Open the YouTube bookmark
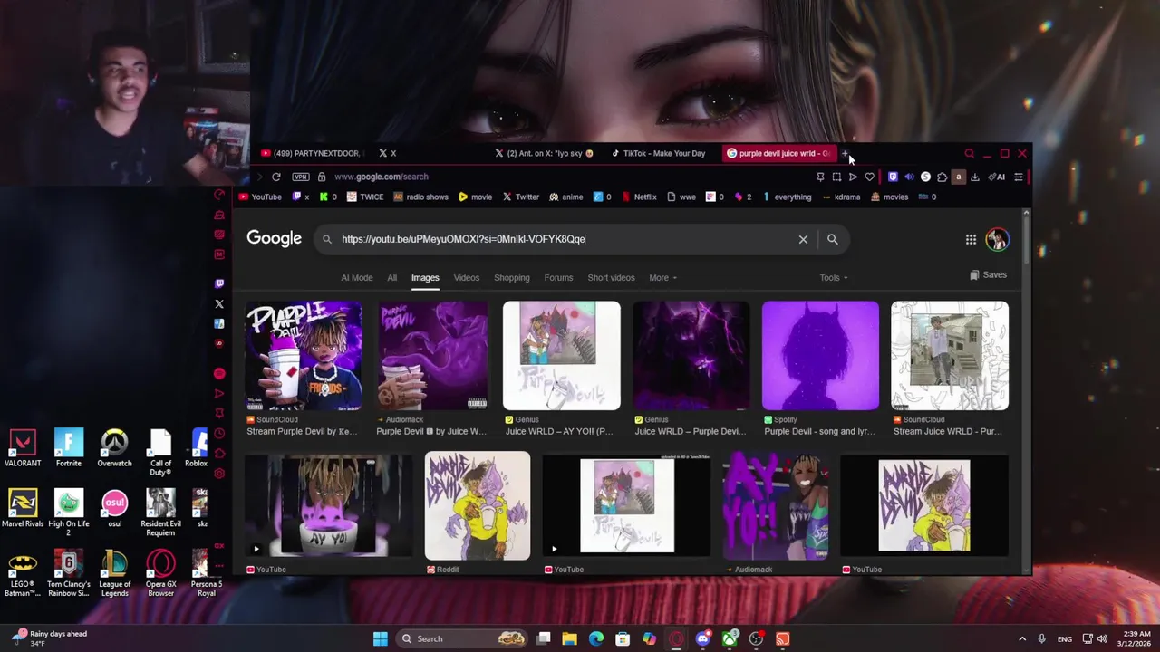1160x652 pixels. click(259, 197)
